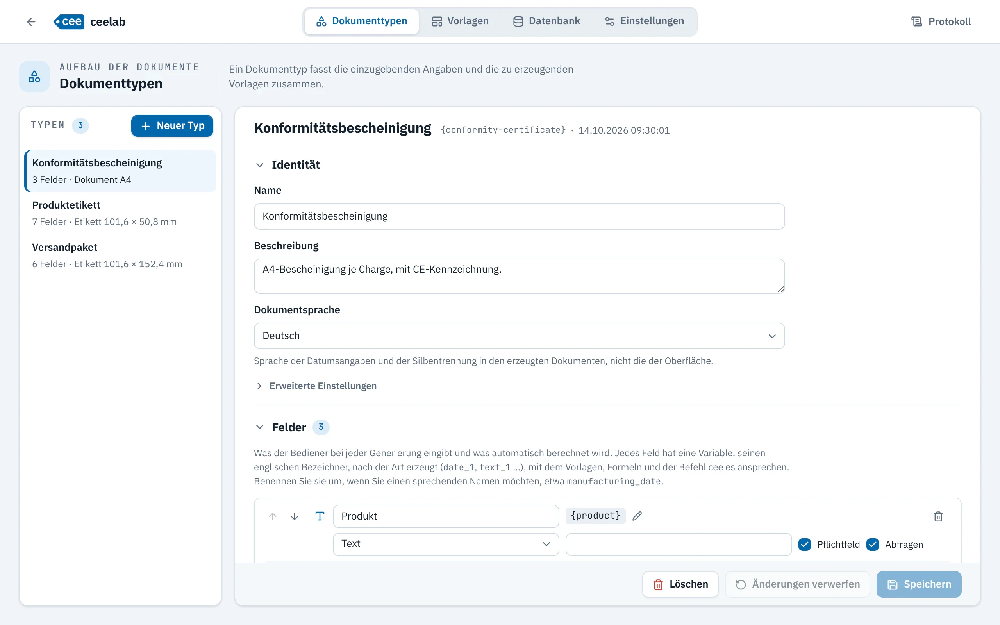Focus the Beschreibung text area
Viewport: 1000px width, 625px height.
(519, 276)
